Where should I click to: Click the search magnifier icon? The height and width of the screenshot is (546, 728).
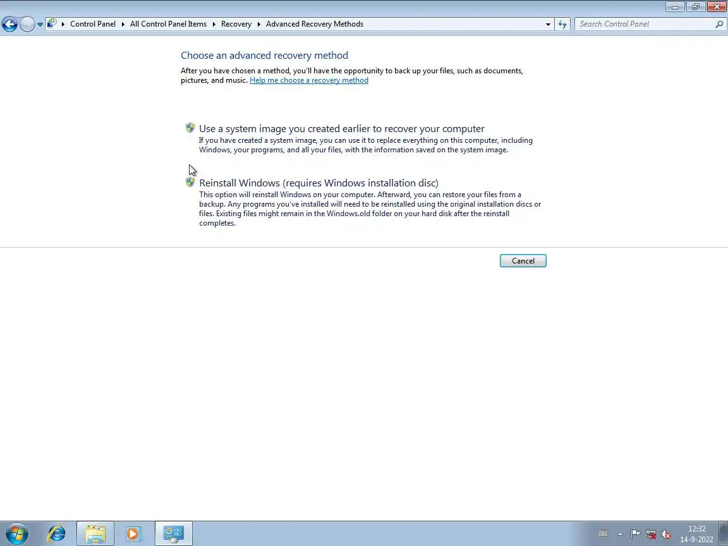719,24
